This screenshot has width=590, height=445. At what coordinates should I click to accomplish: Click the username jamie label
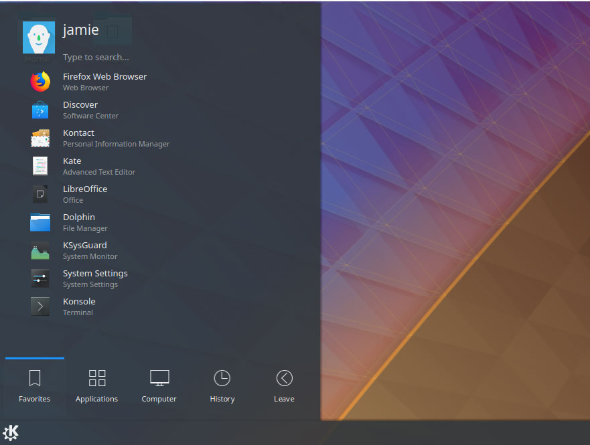(x=80, y=29)
